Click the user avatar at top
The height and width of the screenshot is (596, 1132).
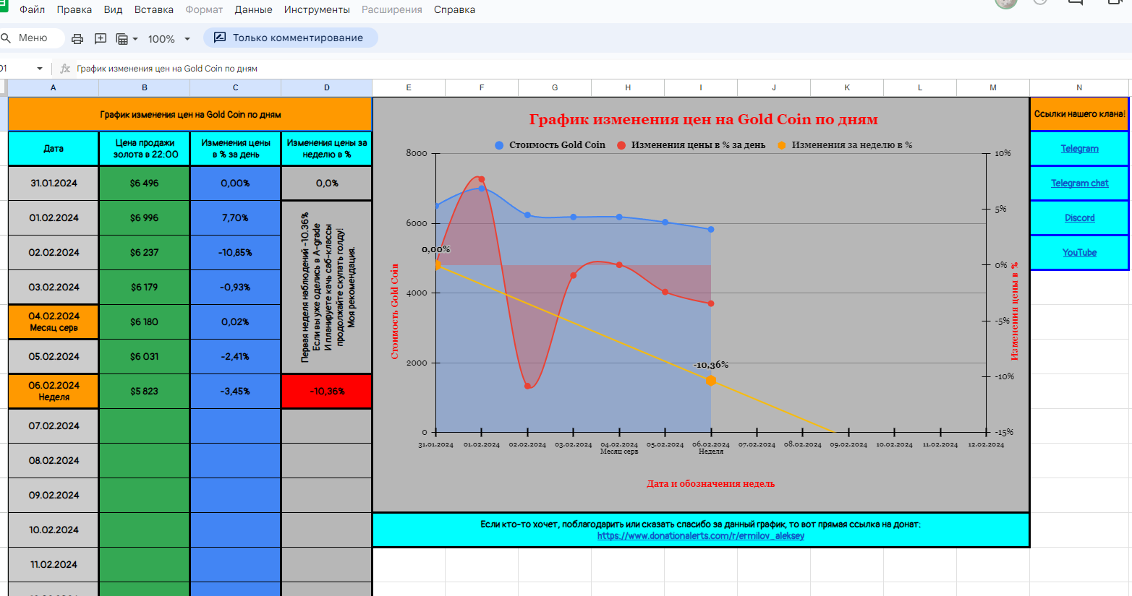[1006, 2]
